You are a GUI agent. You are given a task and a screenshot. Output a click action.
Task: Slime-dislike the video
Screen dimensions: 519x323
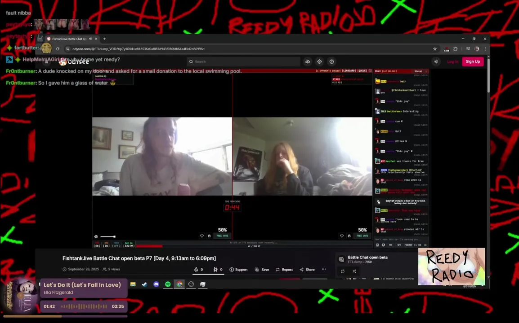tap(218, 270)
